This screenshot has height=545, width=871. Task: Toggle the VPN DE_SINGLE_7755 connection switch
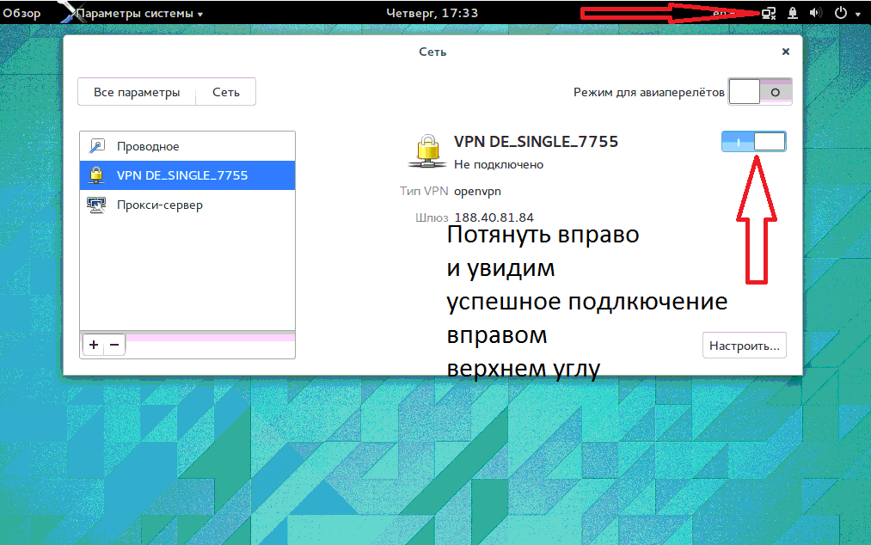point(753,142)
